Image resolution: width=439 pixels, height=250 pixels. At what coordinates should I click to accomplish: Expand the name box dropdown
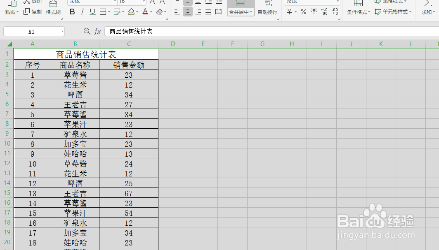(x=62, y=32)
